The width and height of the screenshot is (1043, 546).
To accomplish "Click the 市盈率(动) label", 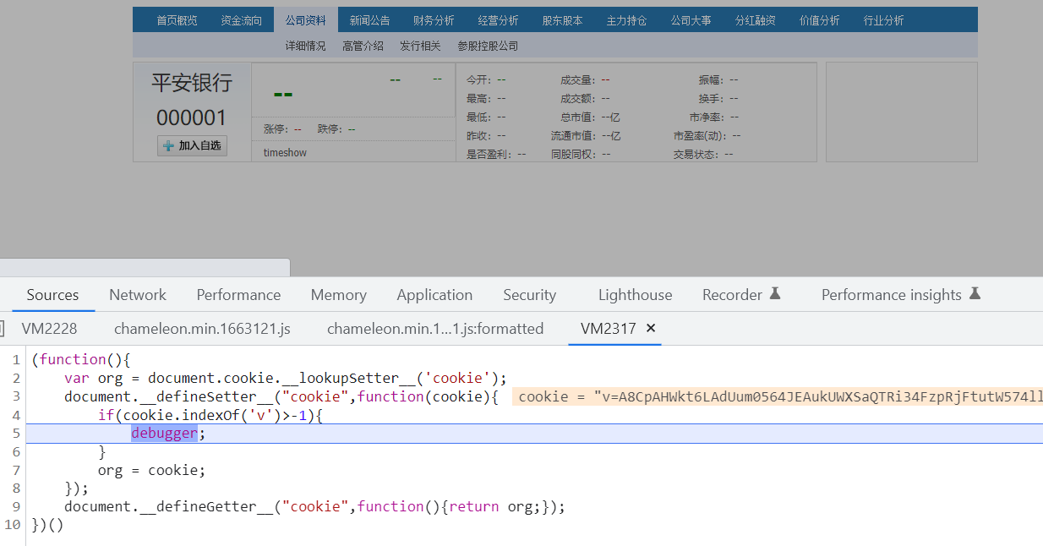I will pos(701,135).
